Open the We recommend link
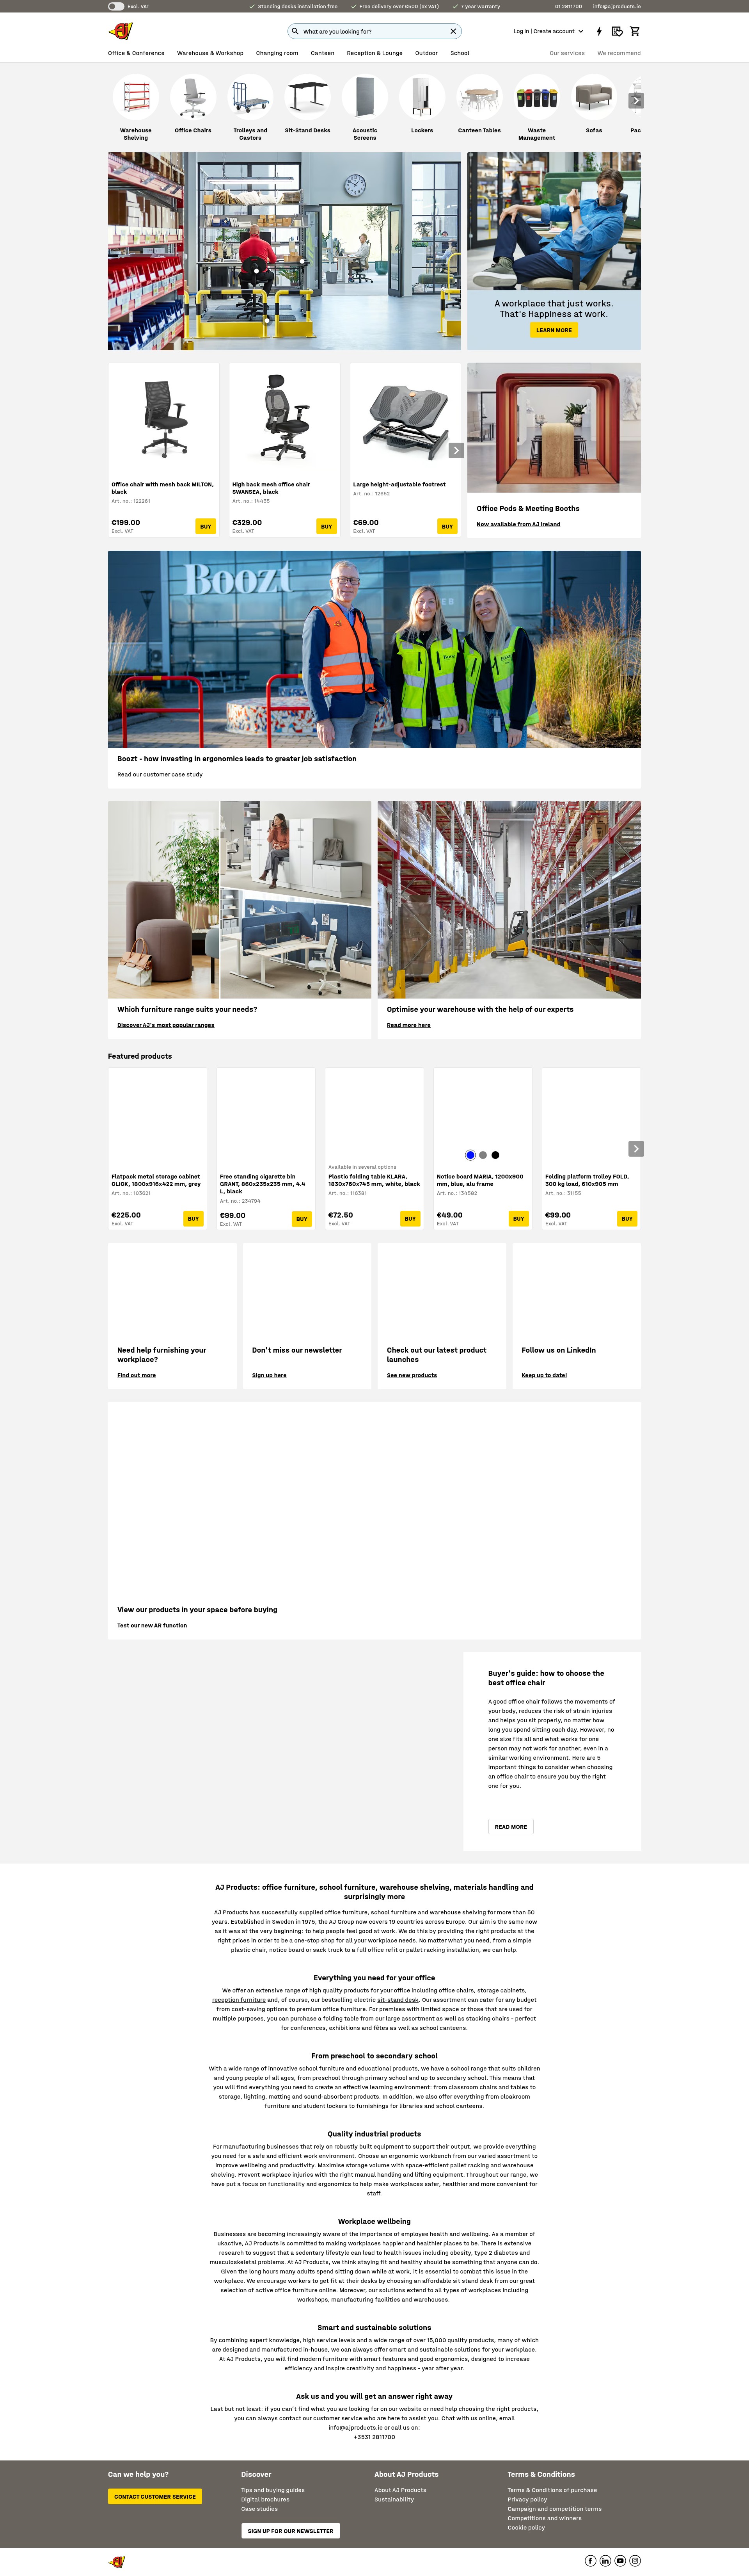This screenshot has width=749, height=2576. 619,53
